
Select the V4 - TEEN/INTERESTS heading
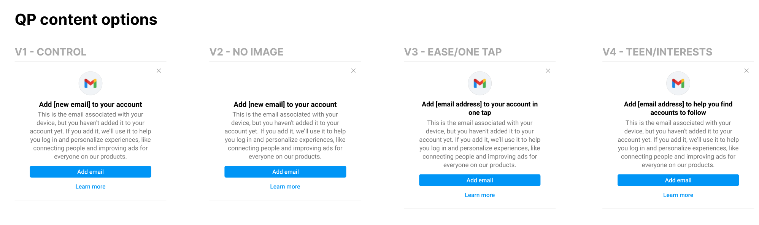(x=657, y=52)
